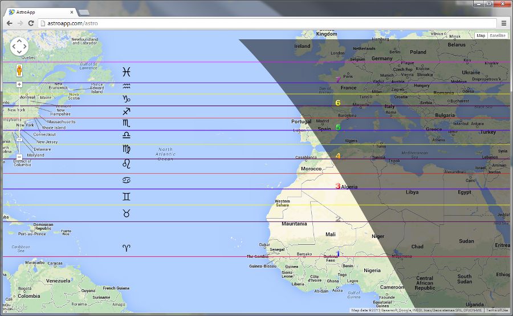Open a new browser tab
Image resolution: width=513 pixels, height=316 pixels.
click(83, 12)
